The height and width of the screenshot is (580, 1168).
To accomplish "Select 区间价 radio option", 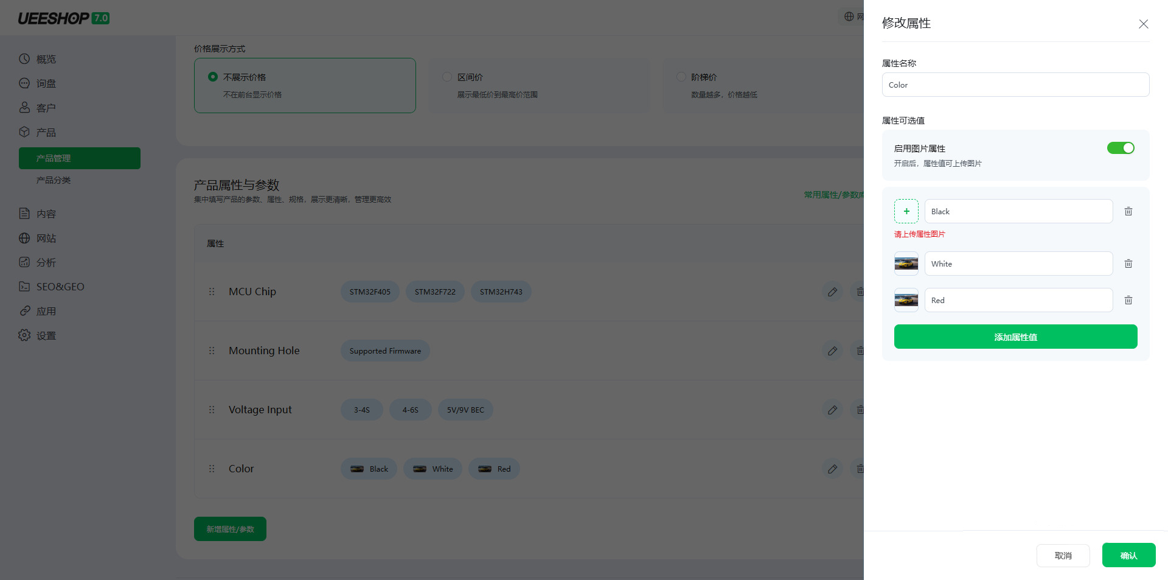I will 447,77.
